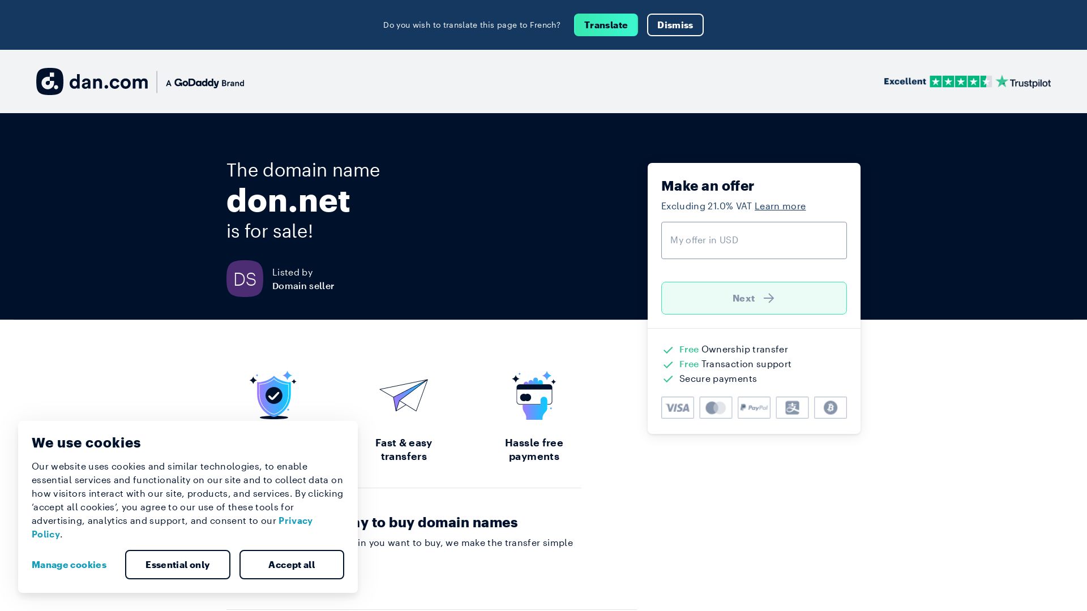The height and width of the screenshot is (611, 1087).
Task: Toggle ownership transfer free checkbox
Action: 668,349
